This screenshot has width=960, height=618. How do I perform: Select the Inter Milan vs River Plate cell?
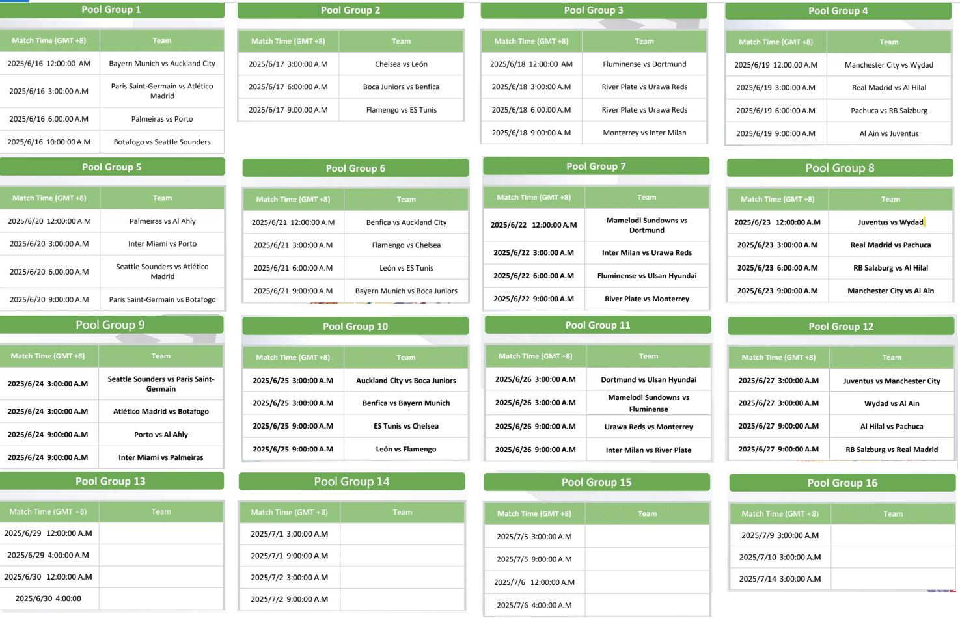(648, 450)
